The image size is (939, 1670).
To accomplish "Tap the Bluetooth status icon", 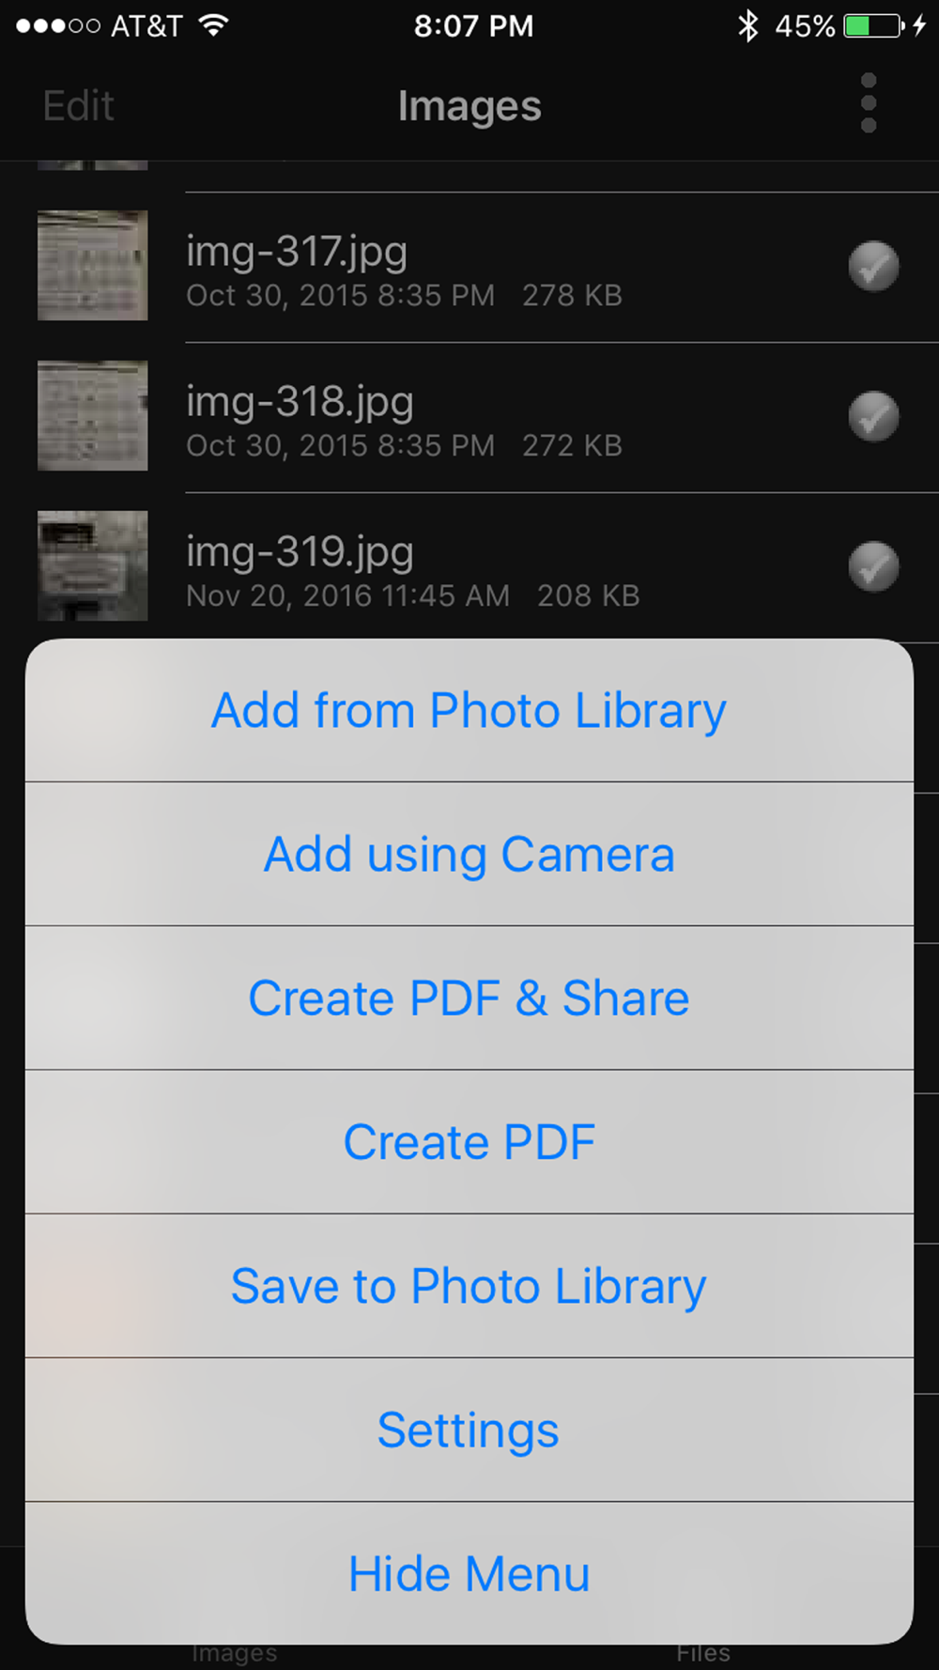I will click(x=747, y=25).
